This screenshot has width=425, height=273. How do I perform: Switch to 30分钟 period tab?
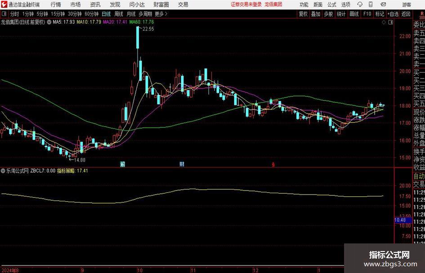(75, 14)
